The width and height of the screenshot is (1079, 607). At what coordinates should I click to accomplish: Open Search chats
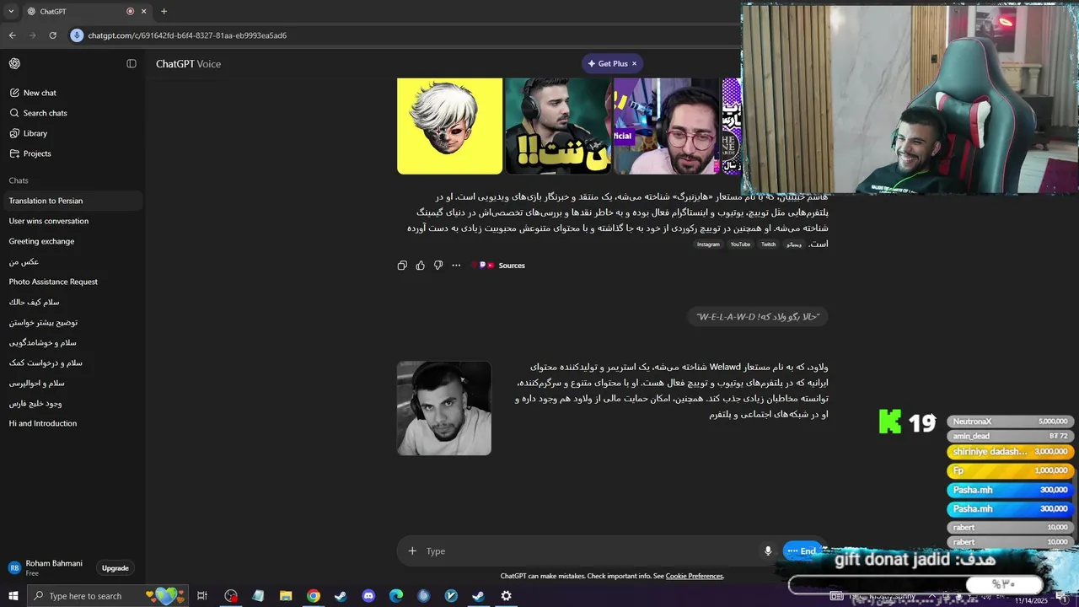click(x=38, y=113)
